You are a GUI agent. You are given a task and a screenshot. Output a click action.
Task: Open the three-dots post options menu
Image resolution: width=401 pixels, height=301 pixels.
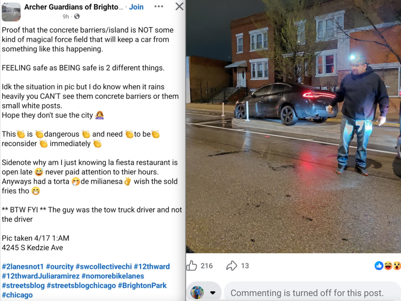159,6
